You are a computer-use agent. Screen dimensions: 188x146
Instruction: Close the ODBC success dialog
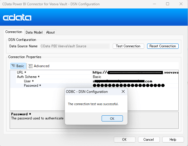click(123, 91)
